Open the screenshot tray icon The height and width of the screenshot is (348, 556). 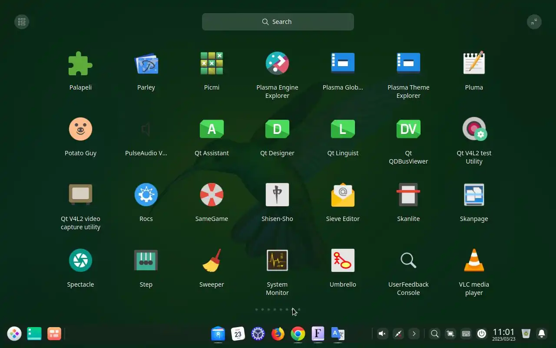450,334
